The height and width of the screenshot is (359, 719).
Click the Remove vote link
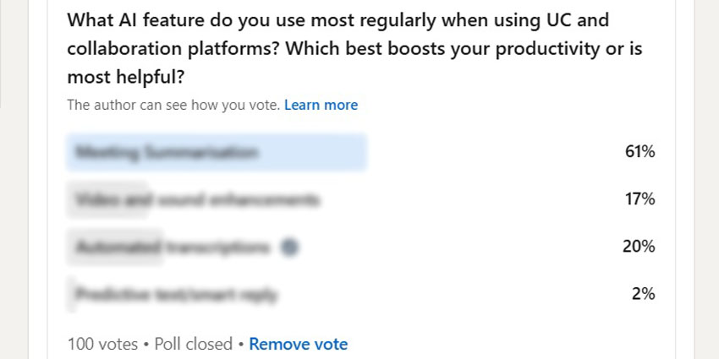298,344
